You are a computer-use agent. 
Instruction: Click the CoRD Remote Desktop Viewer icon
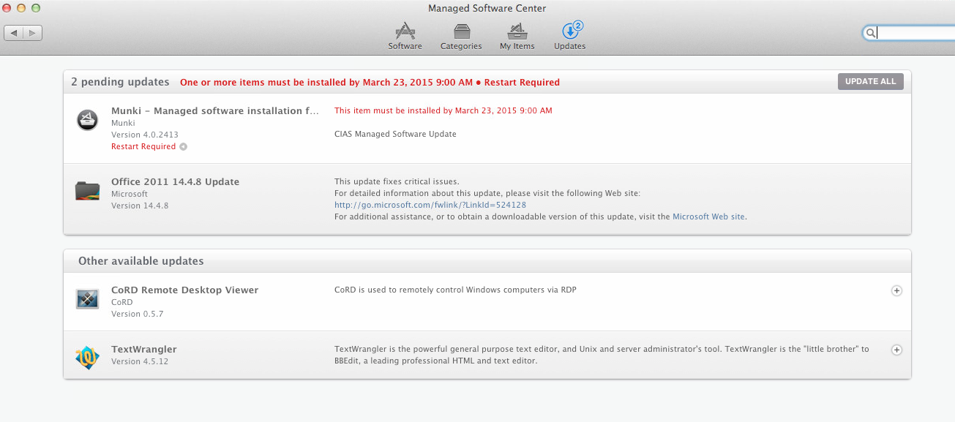point(88,298)
